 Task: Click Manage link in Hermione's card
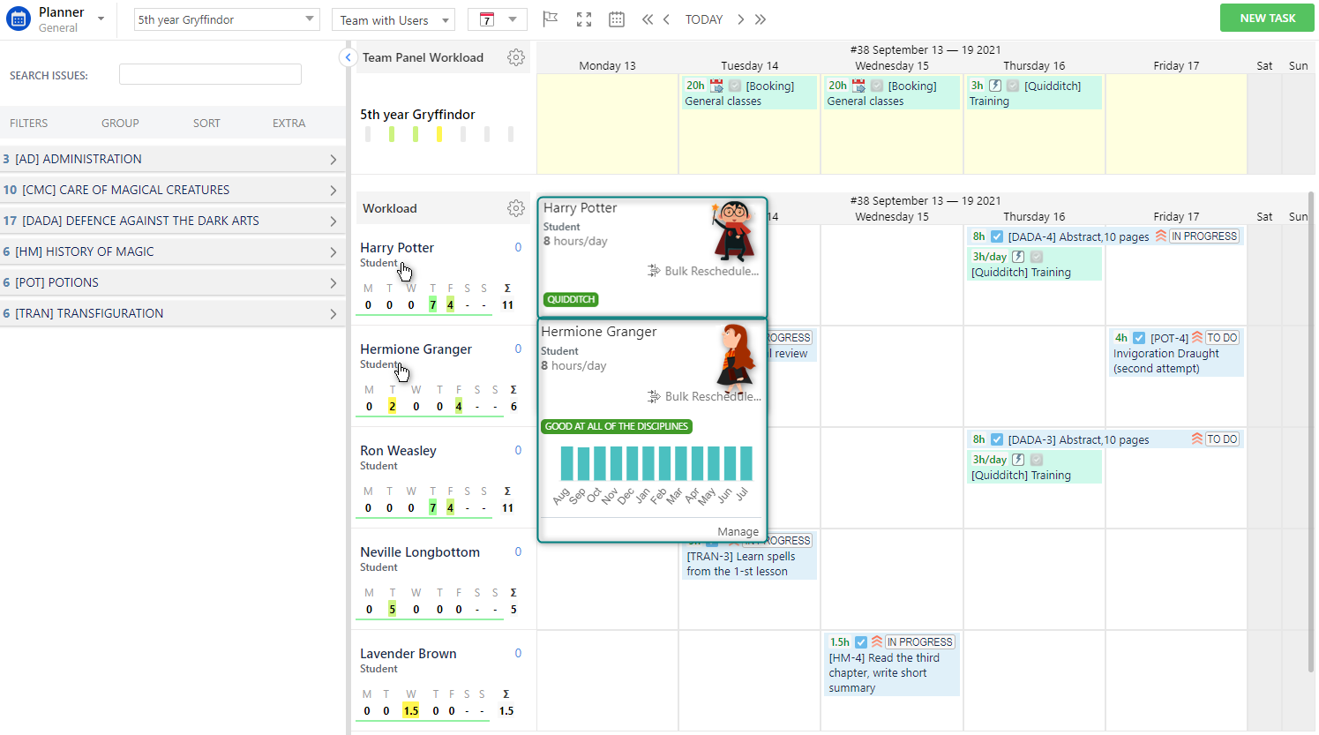click(738, 531)
